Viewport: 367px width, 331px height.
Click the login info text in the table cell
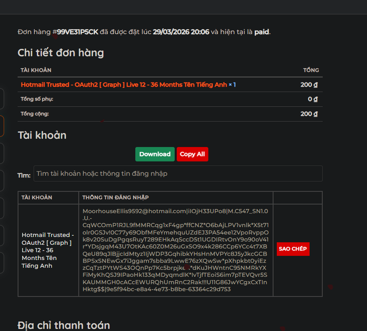point(176,250)
